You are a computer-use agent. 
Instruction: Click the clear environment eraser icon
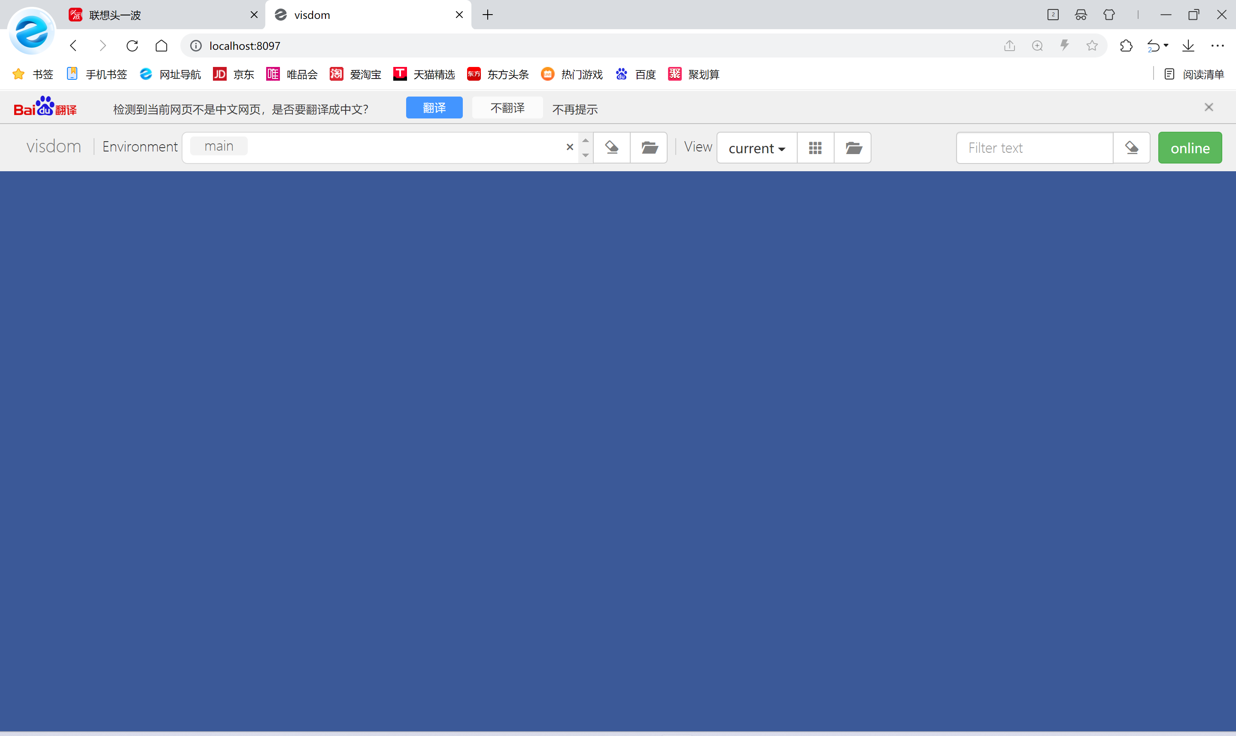click(611, 147)
